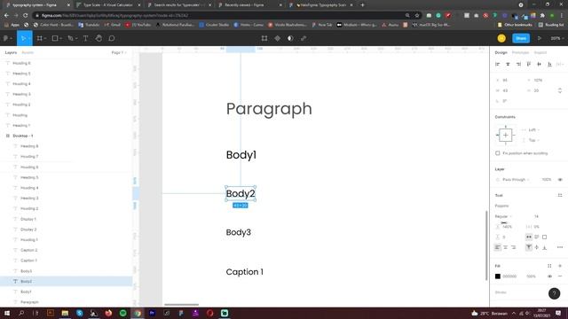Click the black fill color swatch
Screen dimensions: 568x319
pyautogui.click(x=498, y=276)
